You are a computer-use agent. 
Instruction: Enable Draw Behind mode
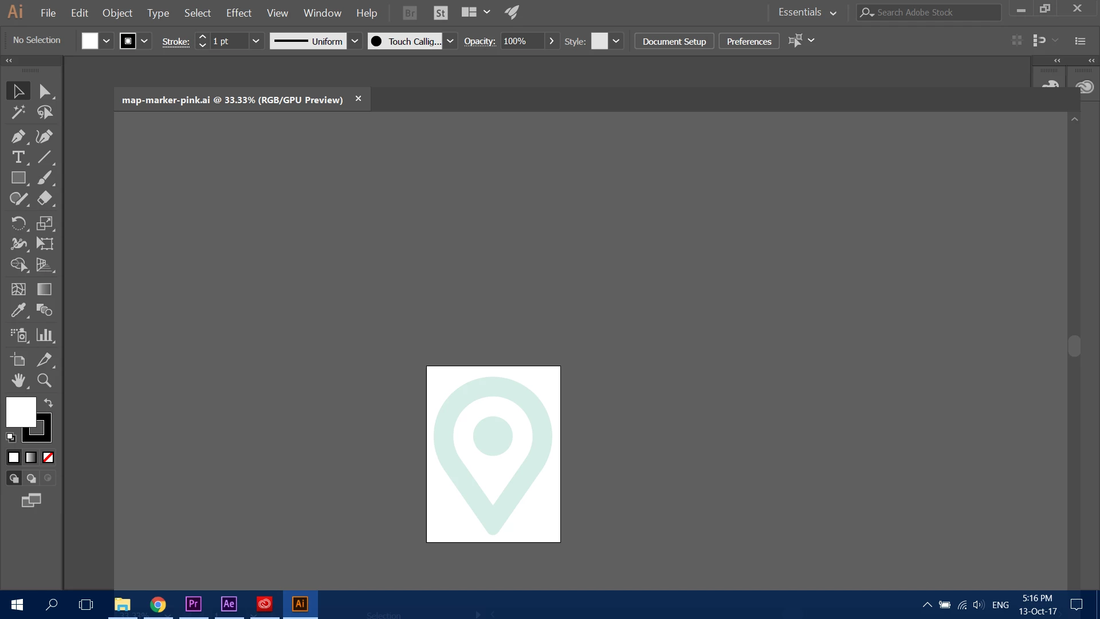coord(32,478)
